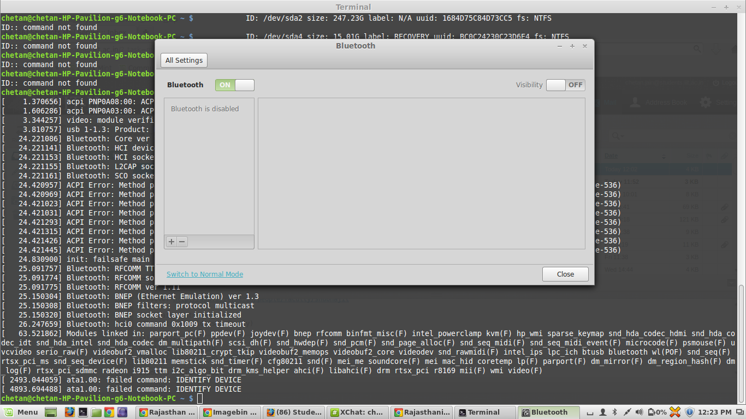Add a Bluetooth device with plus button
Screen dimensions: 746x419
pyautogui.click(x=171, y=242)
